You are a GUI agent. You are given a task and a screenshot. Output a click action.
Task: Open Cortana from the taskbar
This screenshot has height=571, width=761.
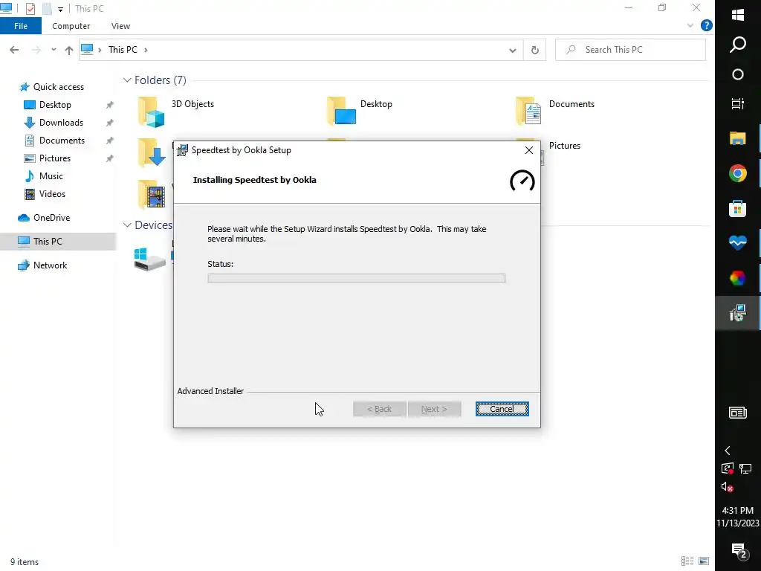pyautogui.click(x=738, y=74)
